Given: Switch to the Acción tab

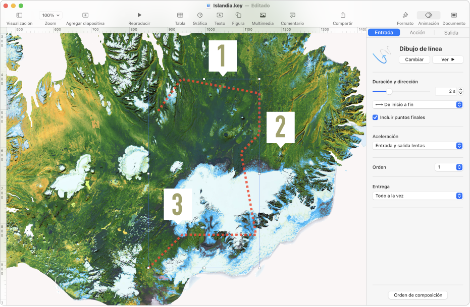Looking at the screenshot, I should [x=417, y=33].
